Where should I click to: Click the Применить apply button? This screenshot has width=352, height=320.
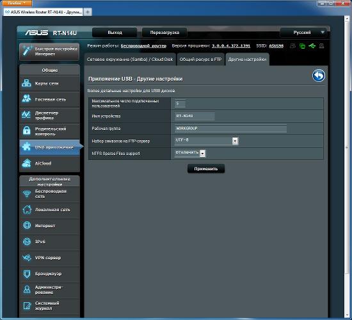[206, 169]
